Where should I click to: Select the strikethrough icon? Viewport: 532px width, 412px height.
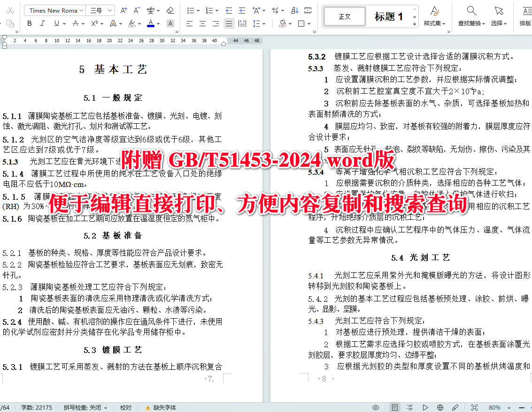[76, 23]
